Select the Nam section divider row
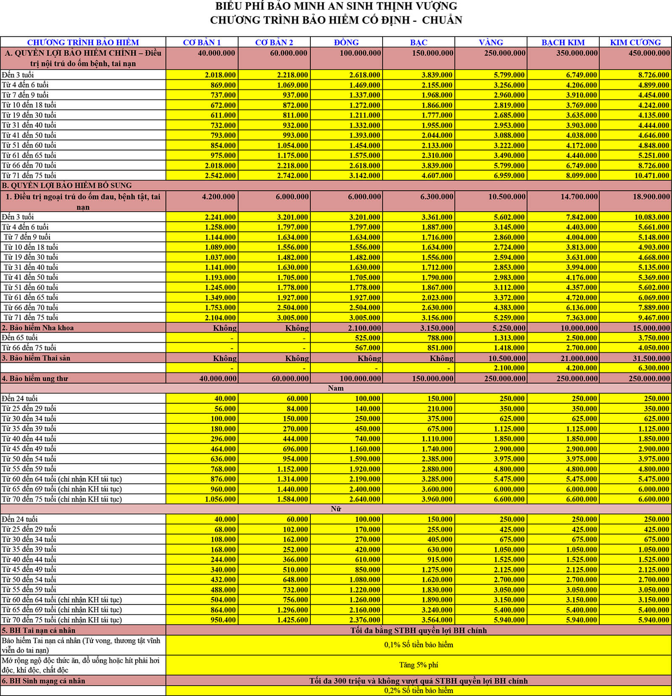This screenshot has width=672, height=696. click(336, 388)
